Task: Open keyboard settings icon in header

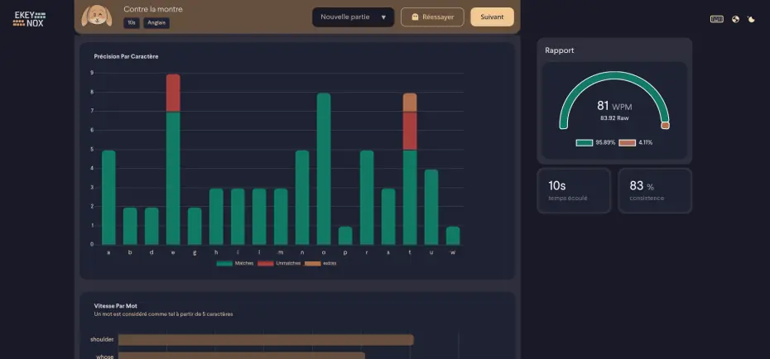Action: (x=716, y=19)
